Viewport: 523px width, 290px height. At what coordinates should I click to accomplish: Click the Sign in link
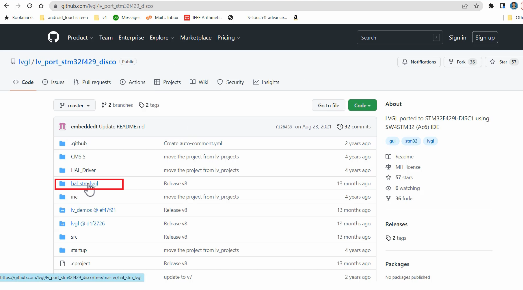457,38
